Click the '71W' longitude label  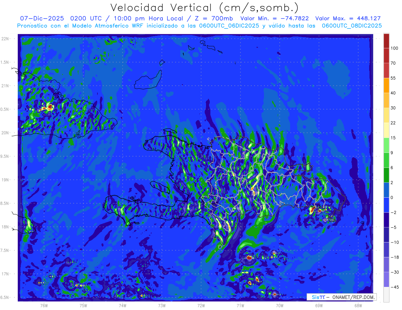tap(240, 305)
